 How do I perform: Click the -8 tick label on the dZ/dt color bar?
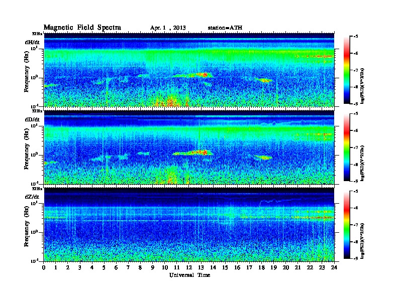[355, 242]
